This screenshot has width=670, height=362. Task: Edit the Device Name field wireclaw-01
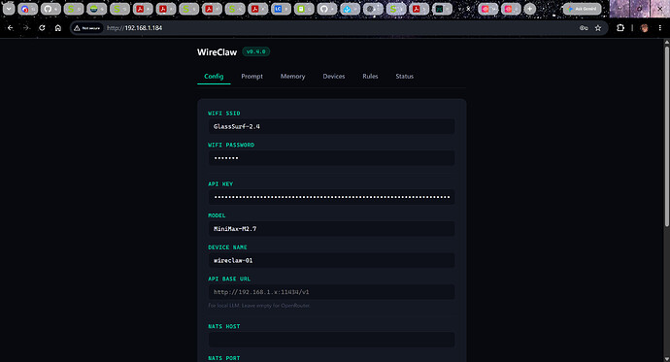click(x=331, y=260)
